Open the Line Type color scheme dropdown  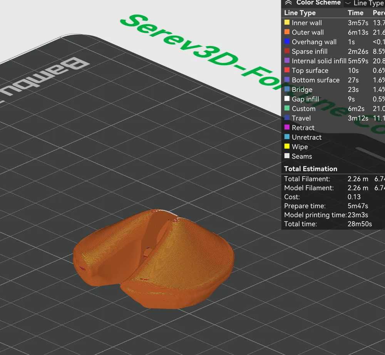(x=365, y=3)
